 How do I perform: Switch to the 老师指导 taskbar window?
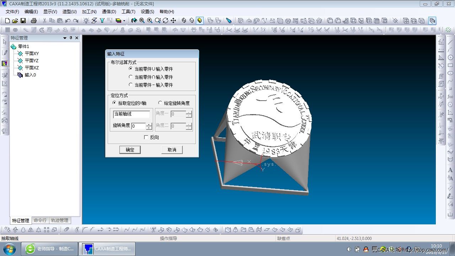[x=50, y=249]
